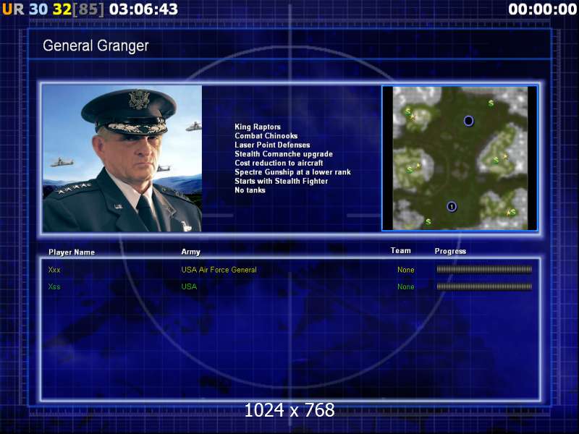Click the "Progress" column header
579x434 pixels.
click(450, 251)
